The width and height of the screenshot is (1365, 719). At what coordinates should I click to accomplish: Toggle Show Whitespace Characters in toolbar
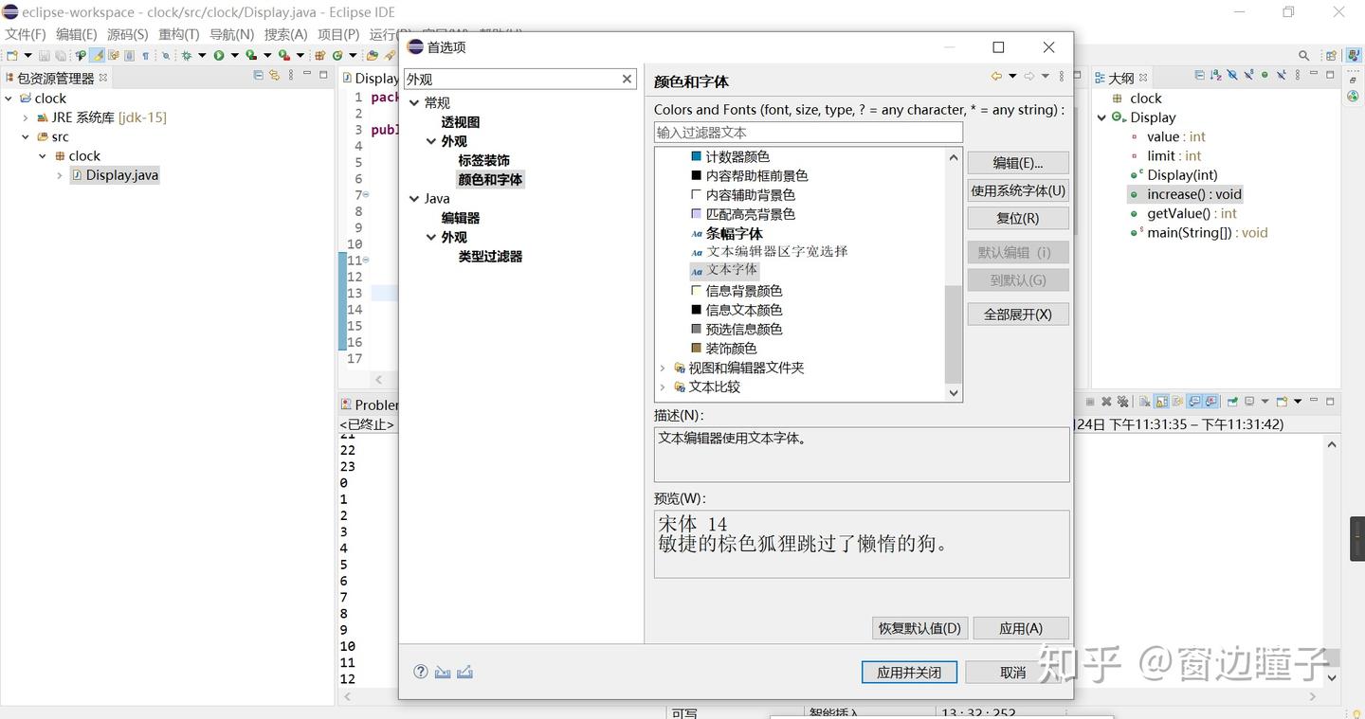click(x=147, y=56)
